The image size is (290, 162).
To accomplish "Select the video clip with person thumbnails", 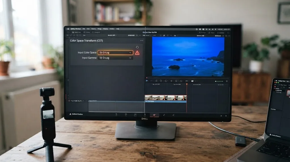I will pos(165,98).
